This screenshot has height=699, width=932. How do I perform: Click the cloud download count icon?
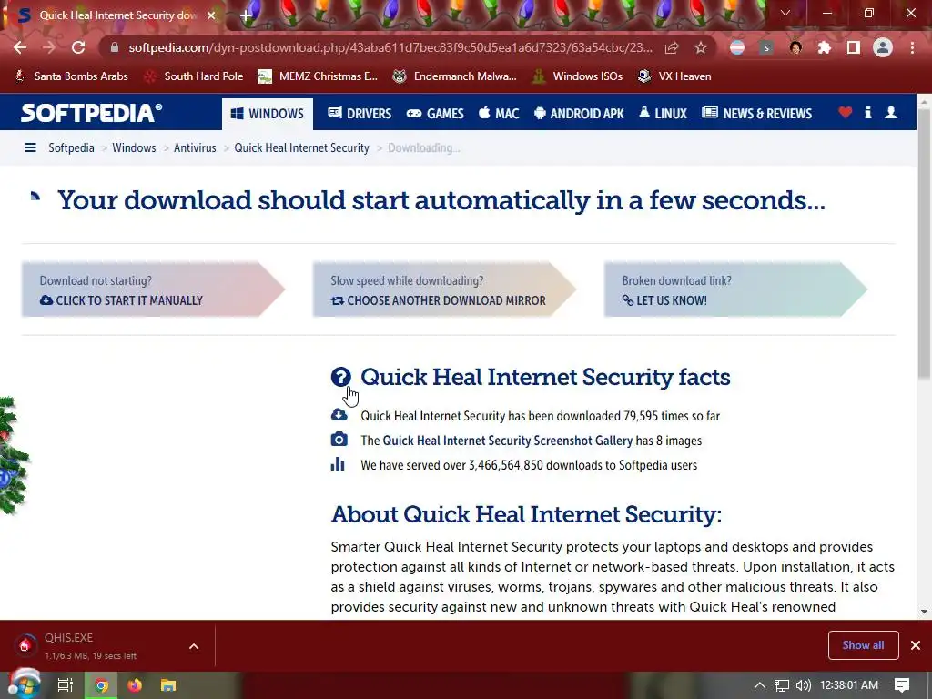click(339, 415)
